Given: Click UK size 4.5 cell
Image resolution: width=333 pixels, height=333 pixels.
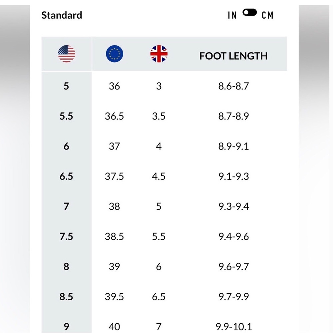Looking at the screenshot, I should pos(159,176).
